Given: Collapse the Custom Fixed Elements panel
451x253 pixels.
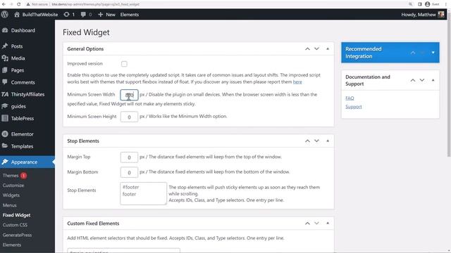Looking at the screenshot, I should tap(328, 223).
